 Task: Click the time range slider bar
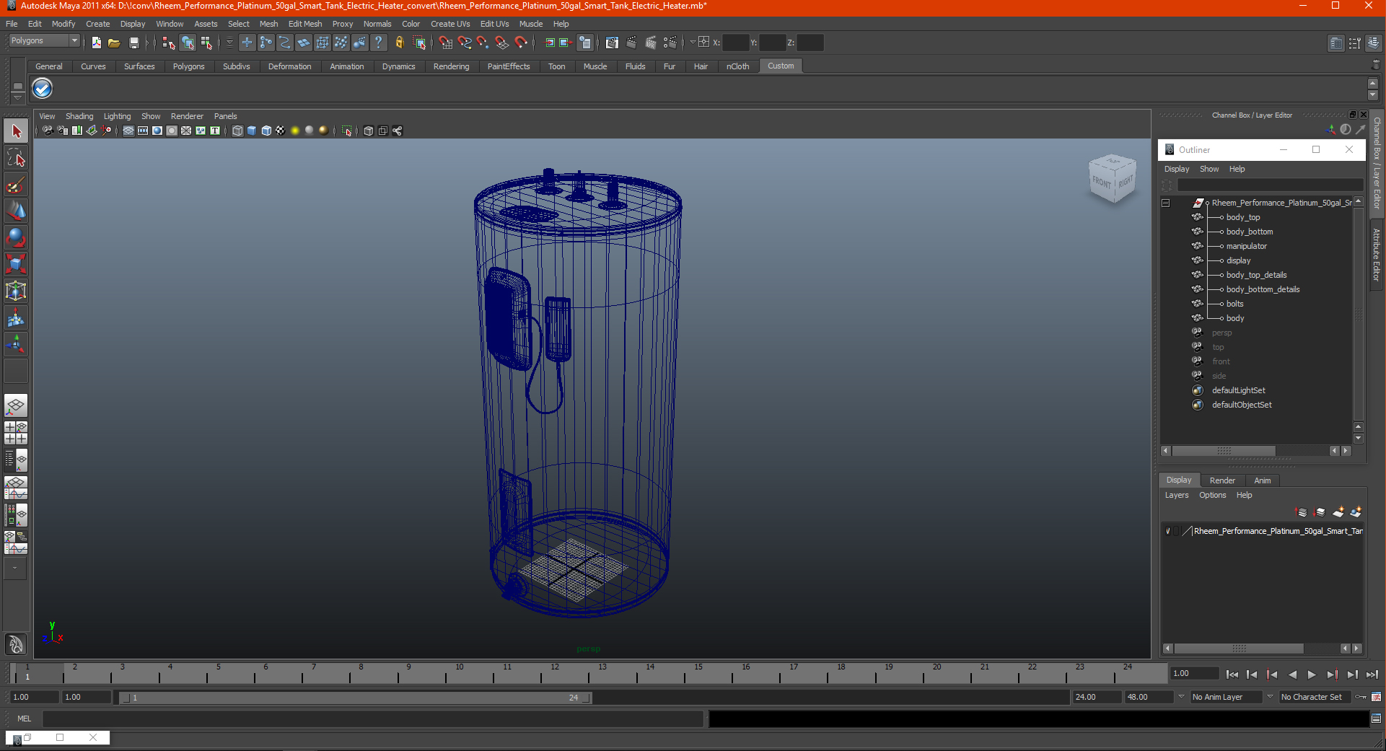pos(355,698)
